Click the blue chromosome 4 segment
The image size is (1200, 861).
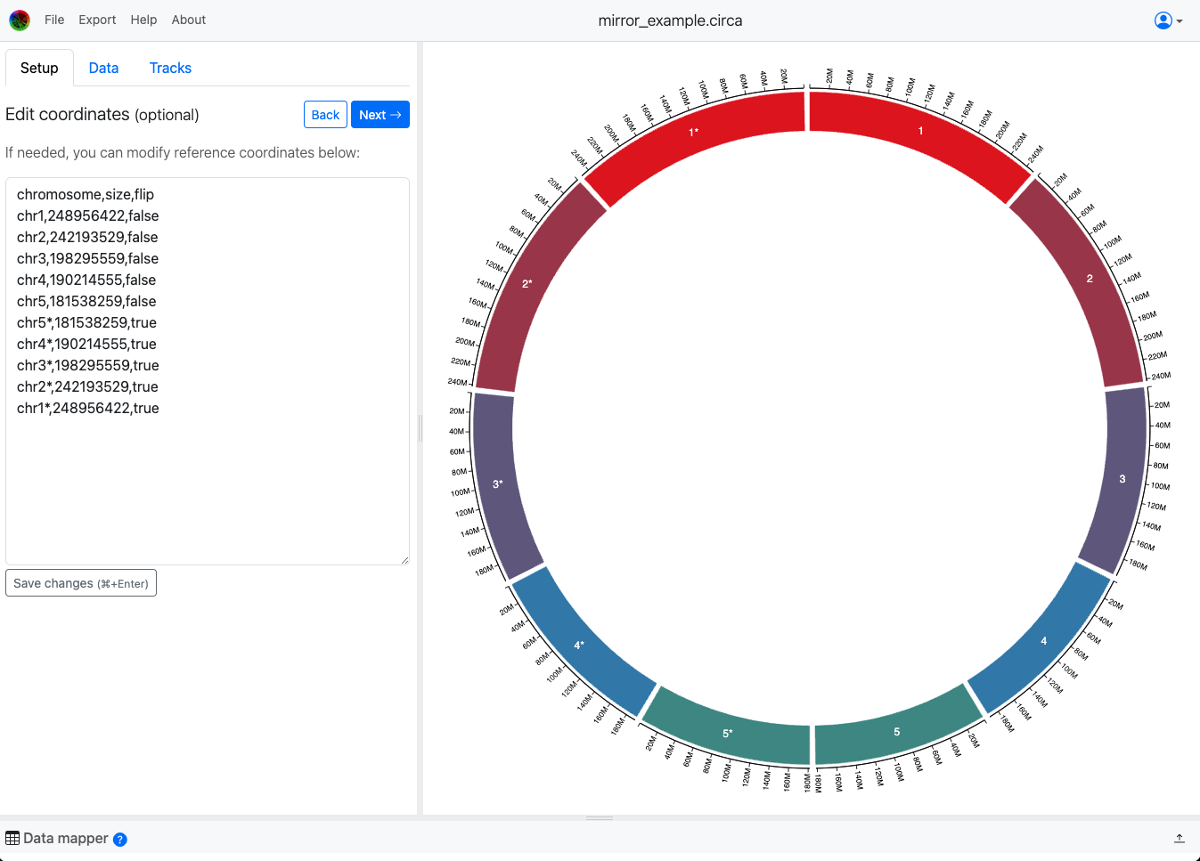tap(1040, 639)
